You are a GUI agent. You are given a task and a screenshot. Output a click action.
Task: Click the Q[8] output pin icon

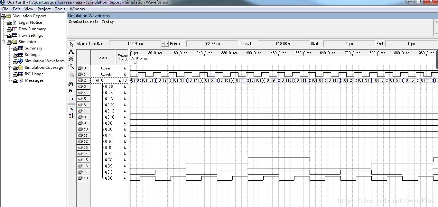(80, 129)
